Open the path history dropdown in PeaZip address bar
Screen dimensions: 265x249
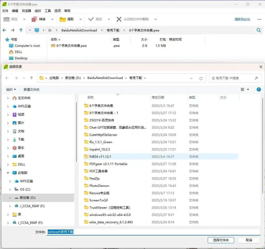30,30
